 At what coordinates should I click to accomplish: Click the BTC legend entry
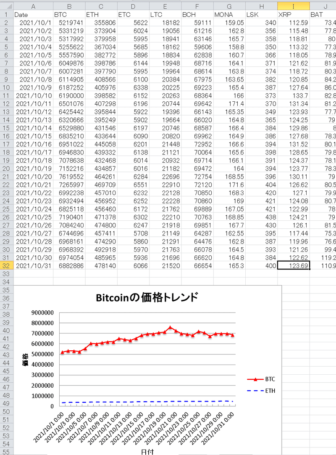click(261, 379)
